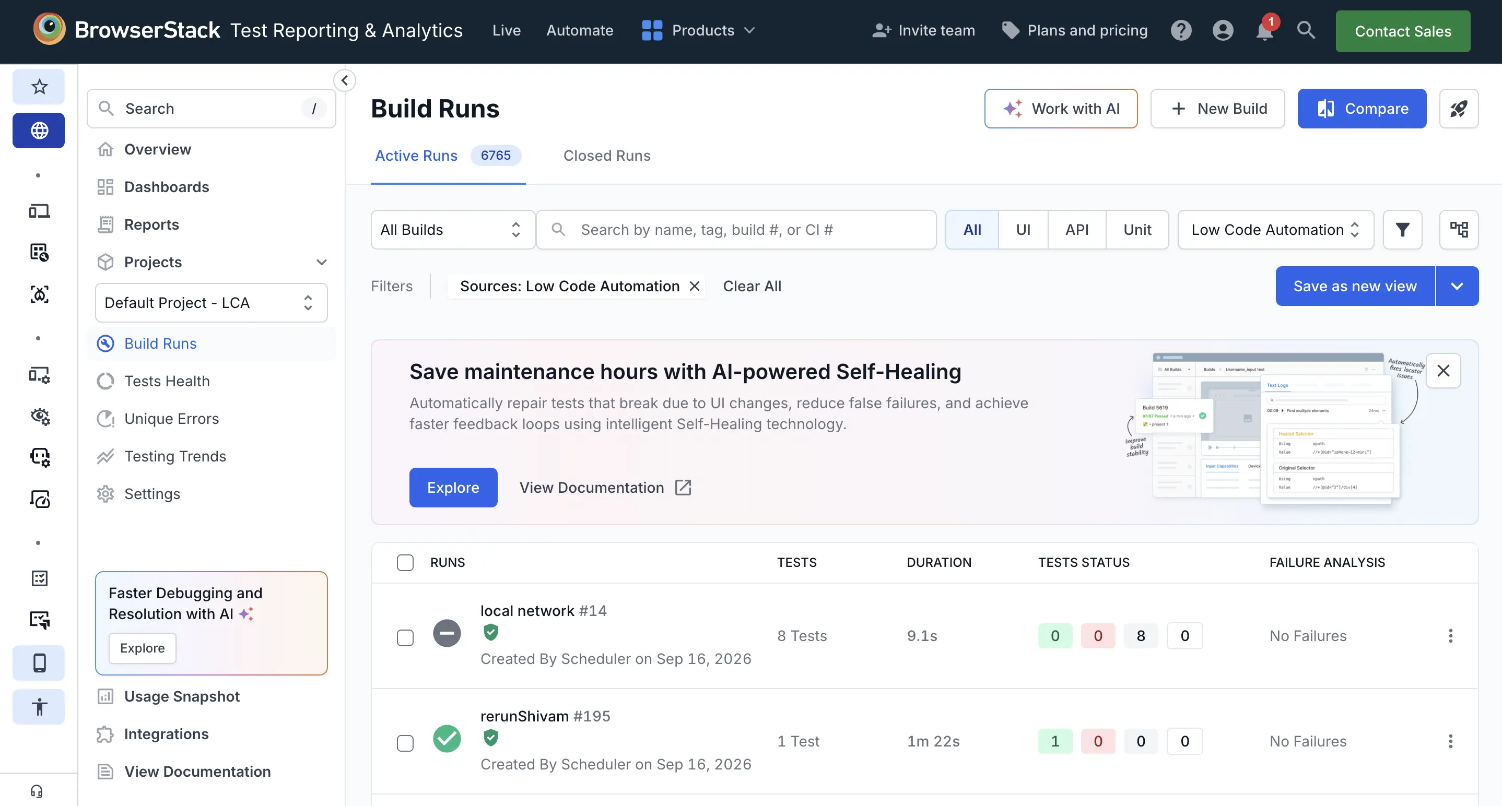The width and height of the screenshot is (1502, 806).
Task: Open the notifications bell icon
Action: (x=1265, y=30)
